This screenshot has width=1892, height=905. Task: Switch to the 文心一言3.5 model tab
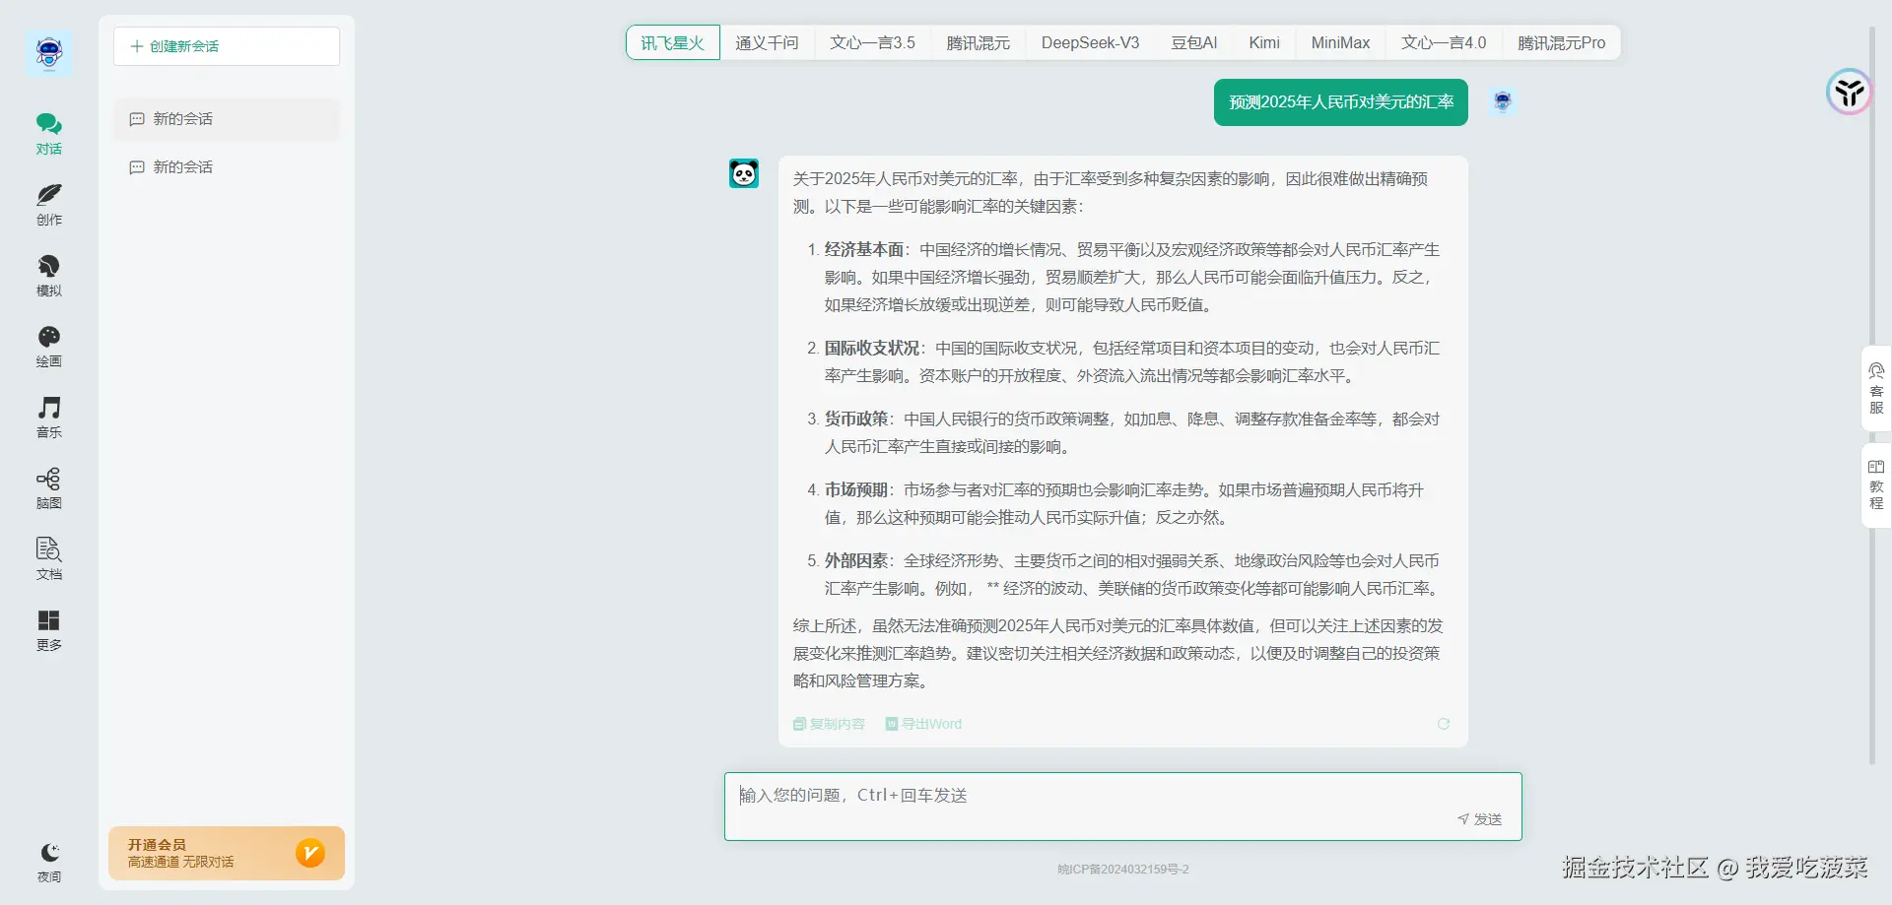[872, 42]
